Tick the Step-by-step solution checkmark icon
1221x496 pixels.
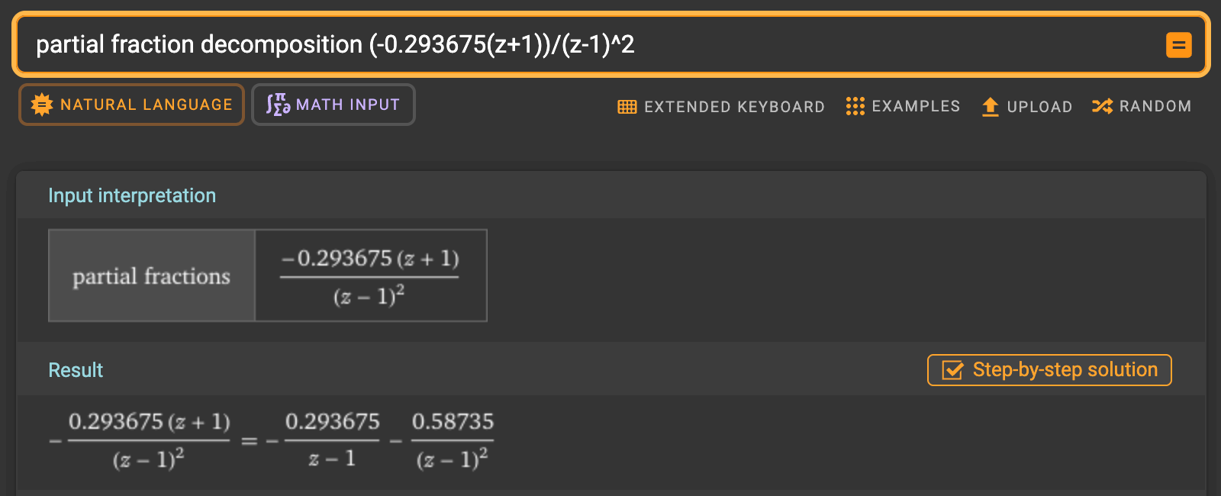[x=952, y=370]
